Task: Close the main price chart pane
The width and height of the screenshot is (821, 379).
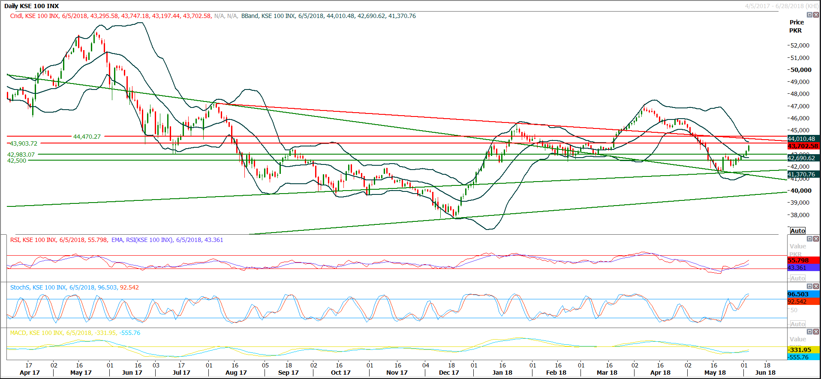Action: click(x=816, y=15)
